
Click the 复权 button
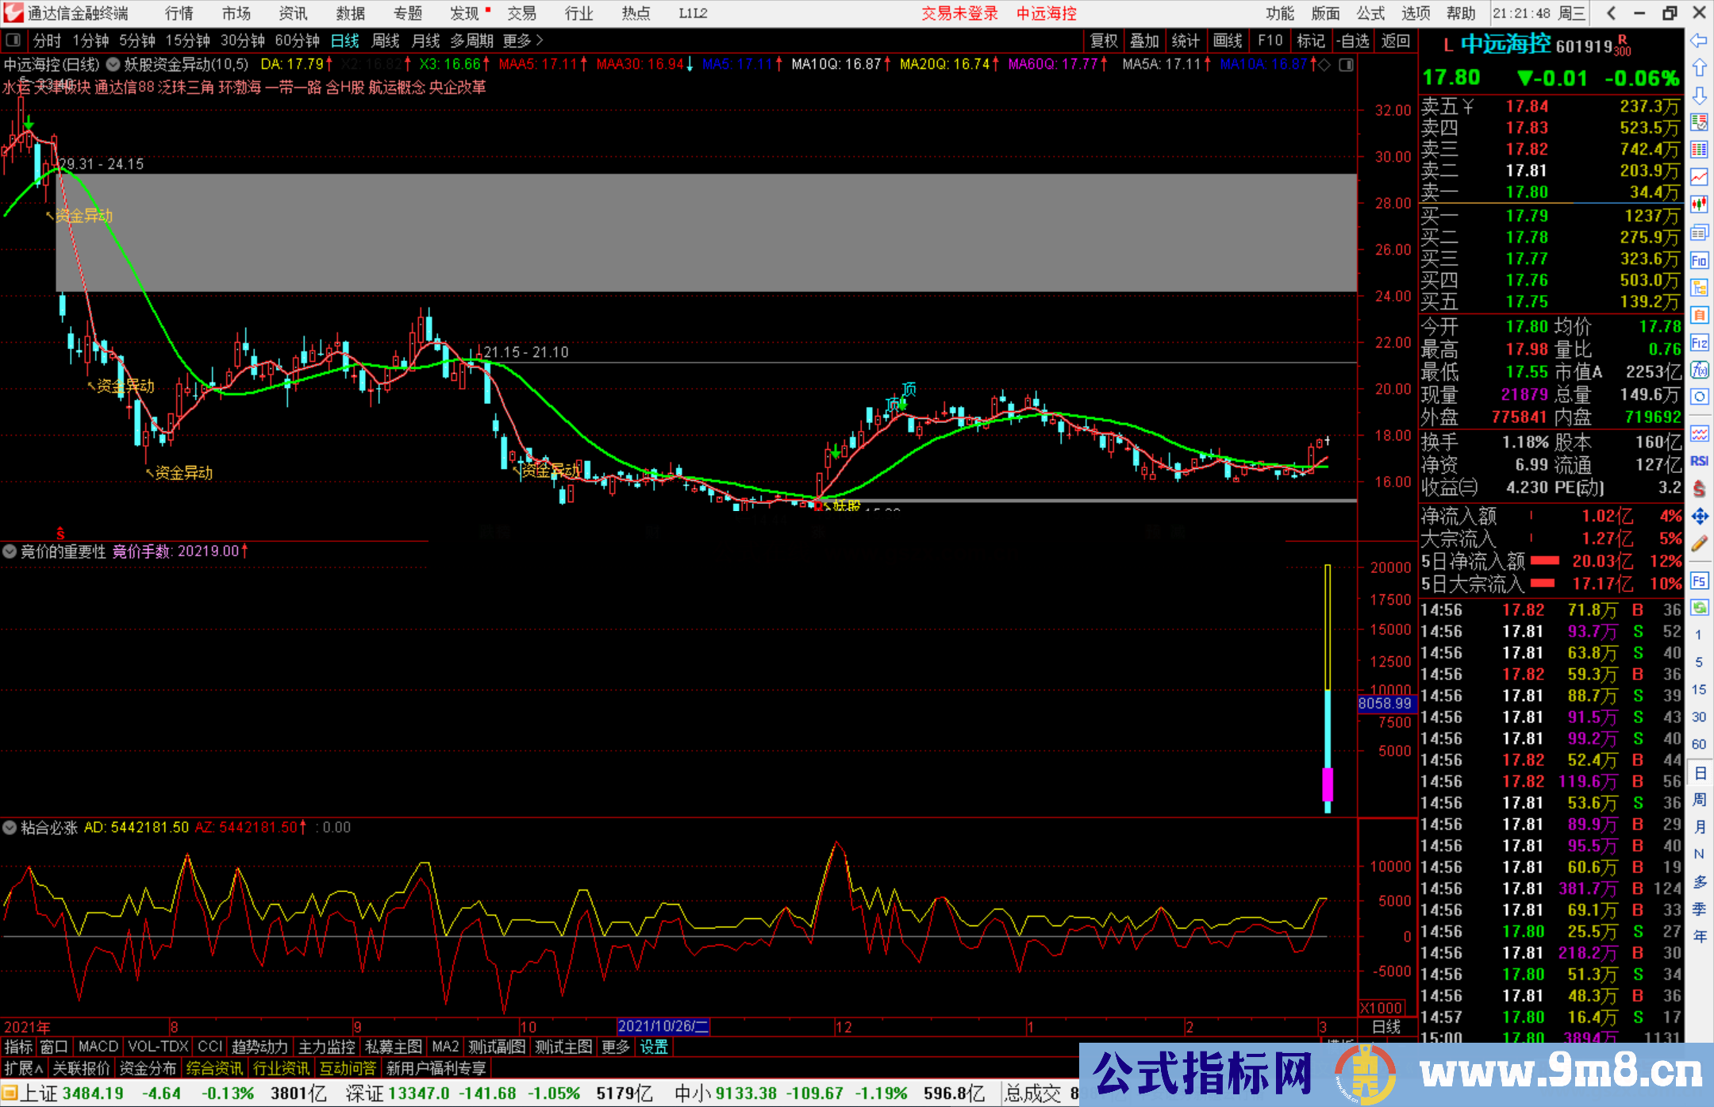click(x=1104, y=40)
